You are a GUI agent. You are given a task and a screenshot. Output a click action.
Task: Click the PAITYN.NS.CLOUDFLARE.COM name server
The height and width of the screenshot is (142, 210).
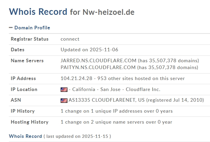[98, 67]
